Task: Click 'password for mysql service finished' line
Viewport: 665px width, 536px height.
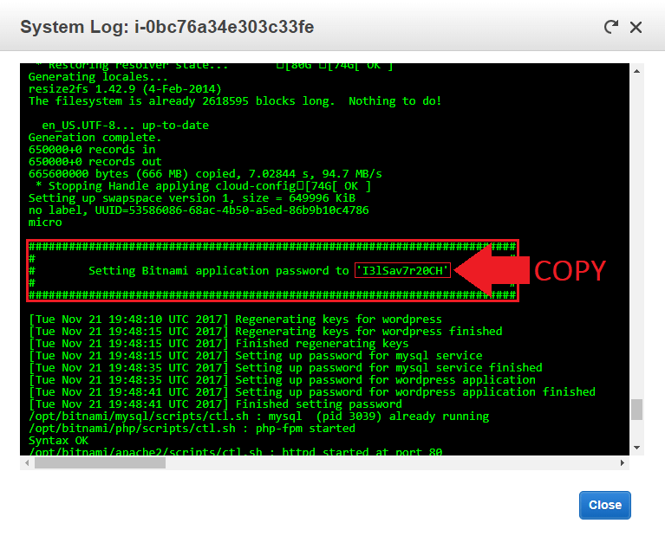Action: [285, 368]
